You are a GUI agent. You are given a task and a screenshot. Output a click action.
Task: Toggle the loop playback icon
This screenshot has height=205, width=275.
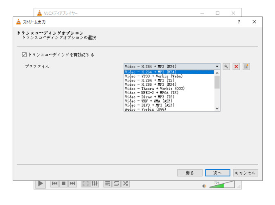117,184
